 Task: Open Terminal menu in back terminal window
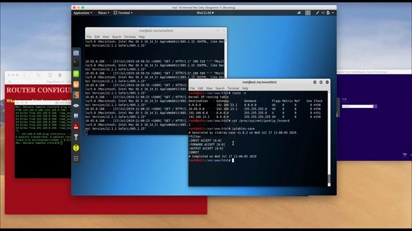pos(130,37)
